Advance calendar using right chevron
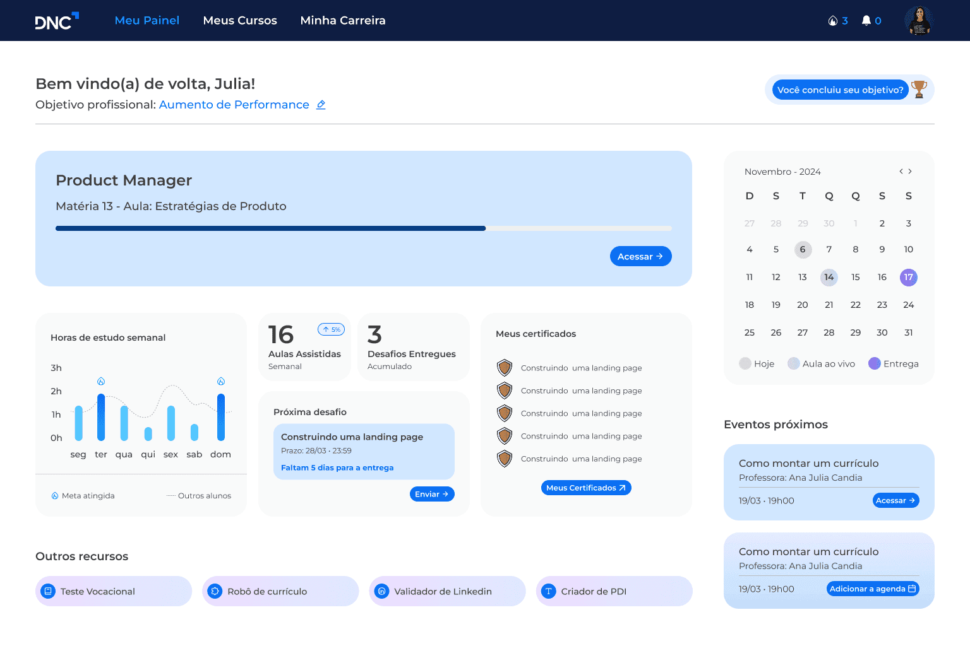The height and width of the screenshot is (646, 970). [910, 171]
